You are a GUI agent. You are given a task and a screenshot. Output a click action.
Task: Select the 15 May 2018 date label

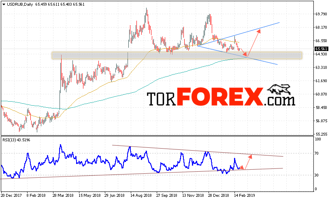89,196
